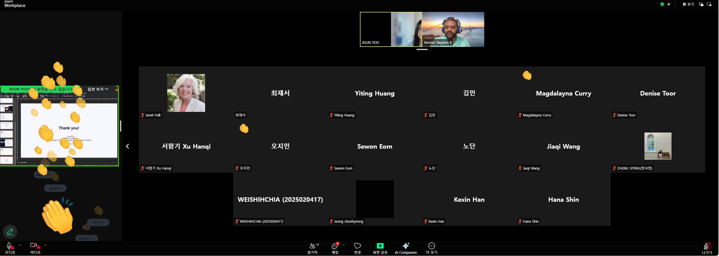Expand chat options caret beside 채팅
The width and height of the screenshot is (719, 256).
(344, 245)
